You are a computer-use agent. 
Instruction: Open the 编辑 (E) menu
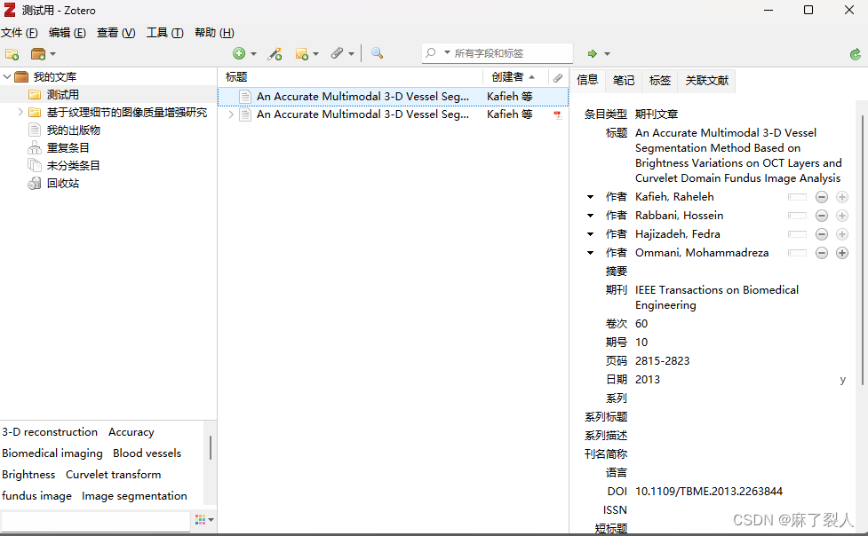coord(67,33)
